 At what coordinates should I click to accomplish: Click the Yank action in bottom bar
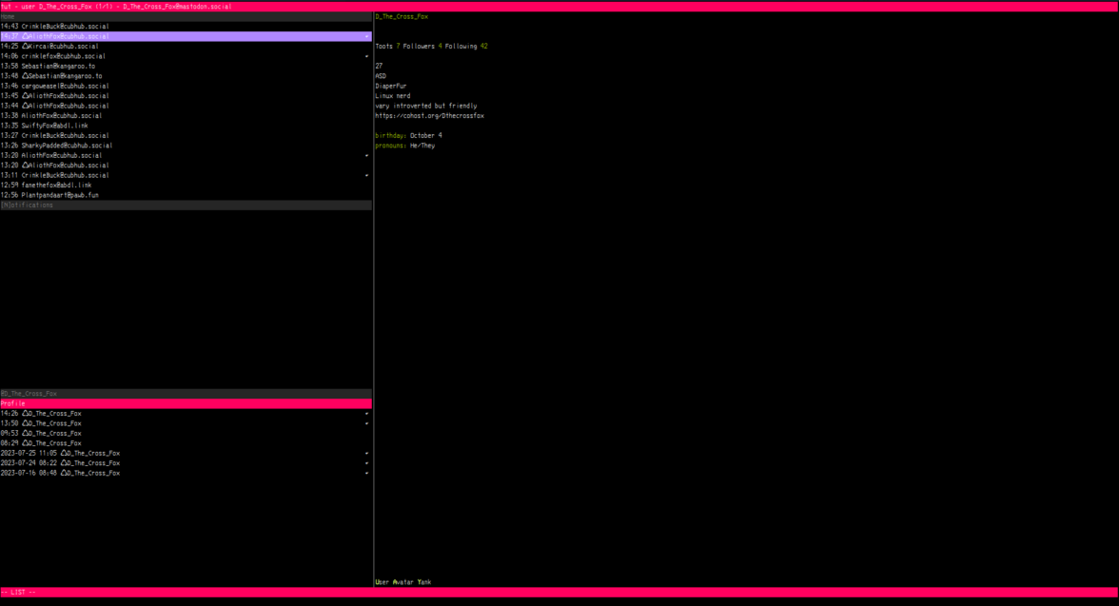424,582
